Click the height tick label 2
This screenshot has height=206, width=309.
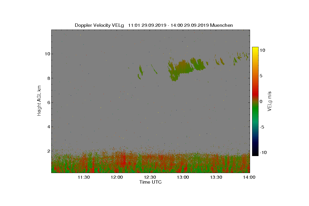(48, 151)
